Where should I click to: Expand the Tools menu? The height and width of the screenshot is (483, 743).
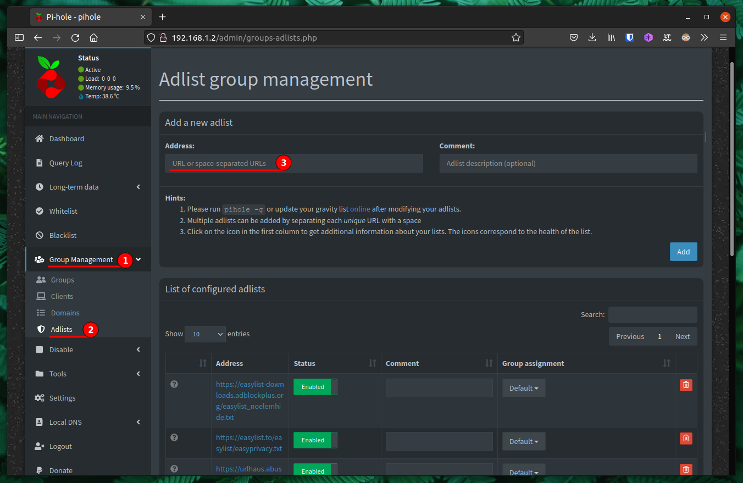(x=88, y=374)
